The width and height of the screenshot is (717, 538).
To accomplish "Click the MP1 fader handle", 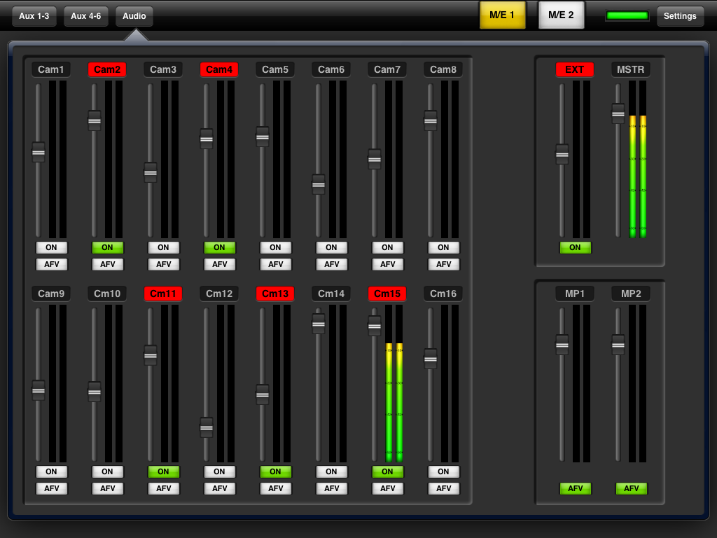I will point(562,345).
